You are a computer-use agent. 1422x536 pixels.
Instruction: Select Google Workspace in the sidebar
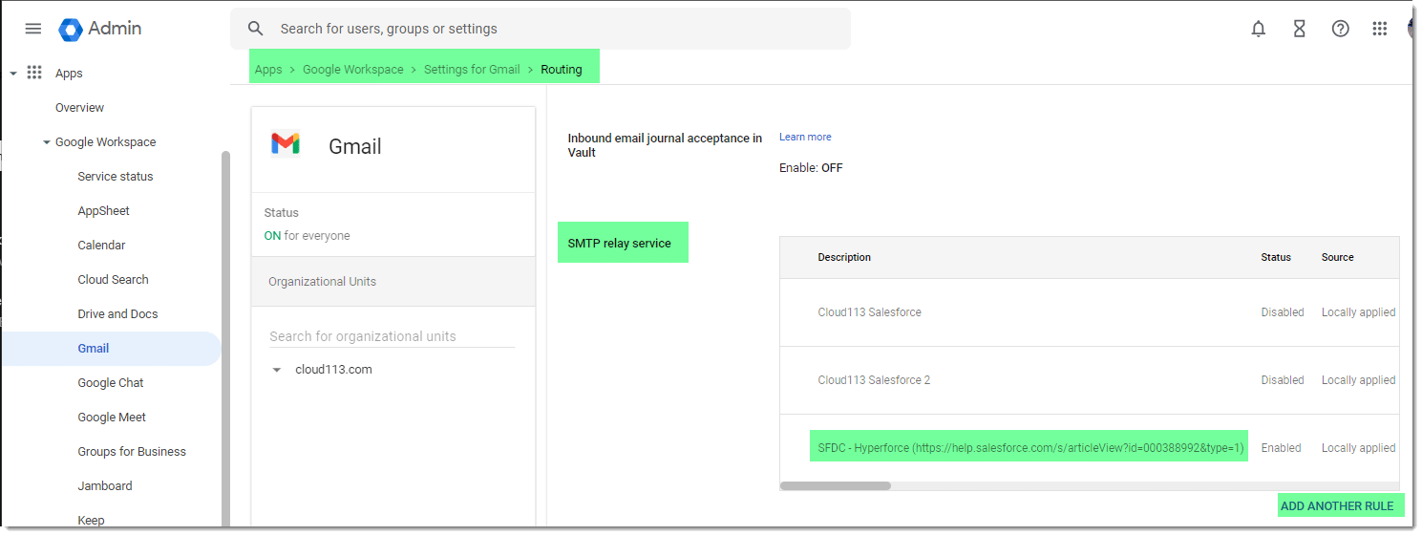(105, 142)
